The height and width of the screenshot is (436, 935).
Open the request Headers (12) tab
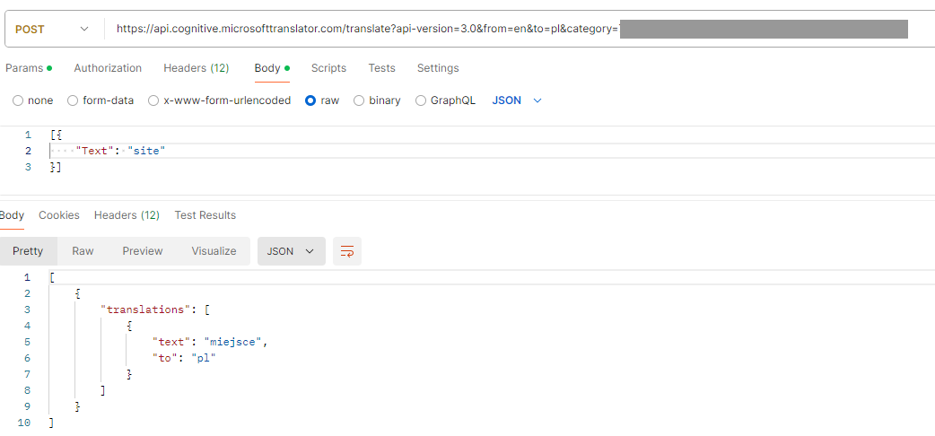(x=197, y=68)
